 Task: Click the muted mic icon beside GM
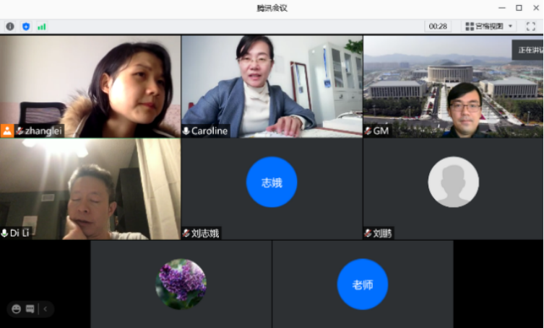pyautogui.click(x=368, y=130)
